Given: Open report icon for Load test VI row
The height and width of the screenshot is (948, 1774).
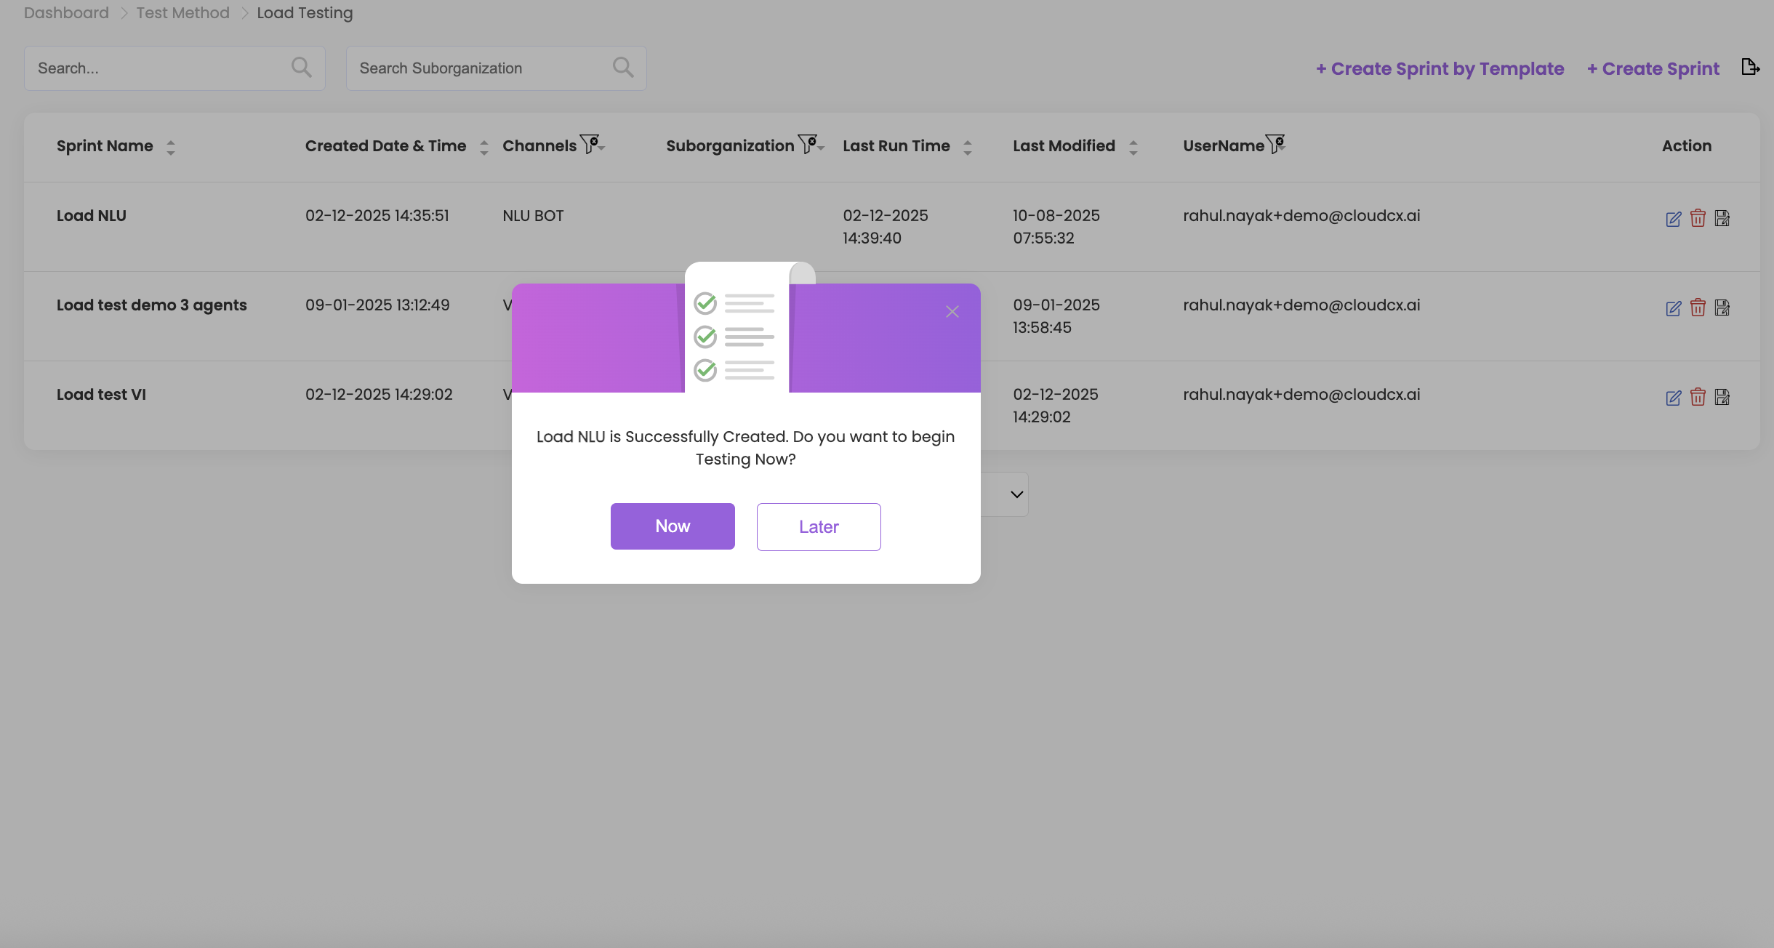Looking at the screenshot, I should (x=1722, y=397).
